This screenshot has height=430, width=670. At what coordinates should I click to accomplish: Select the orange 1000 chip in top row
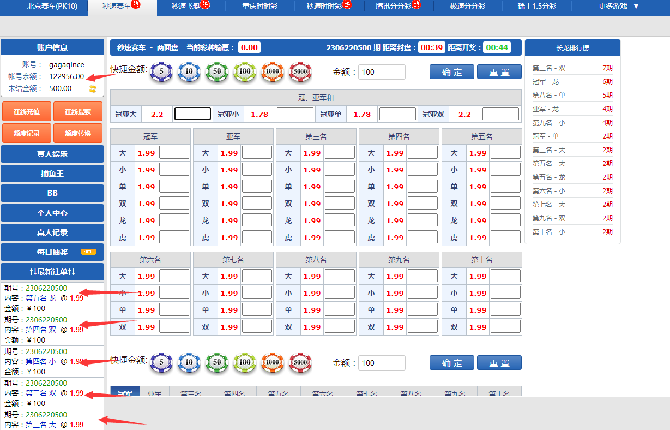click(x=273, y=71)
